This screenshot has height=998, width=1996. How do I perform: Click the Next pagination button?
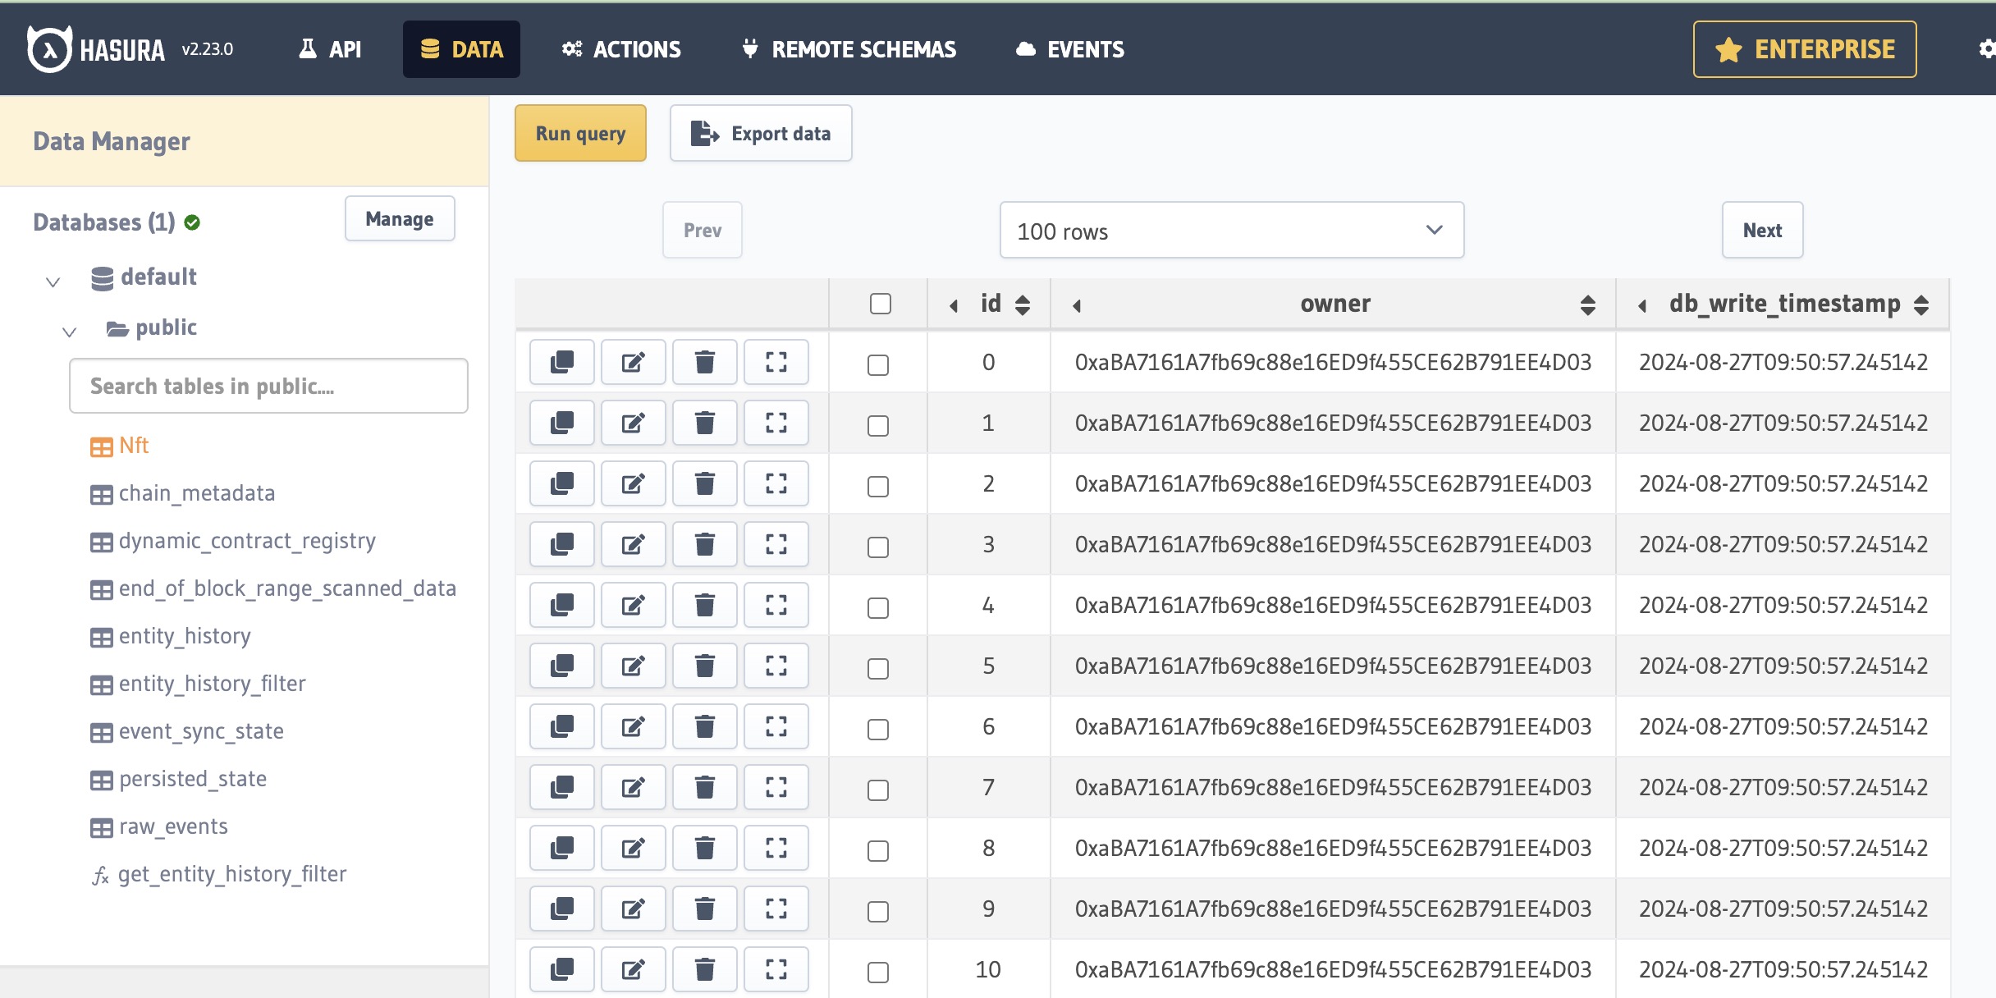click(x=1763, y=231)
